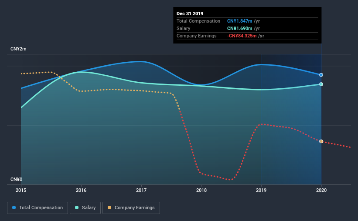Click the -CN¥84.325m company earnings value

pos(242,36)
